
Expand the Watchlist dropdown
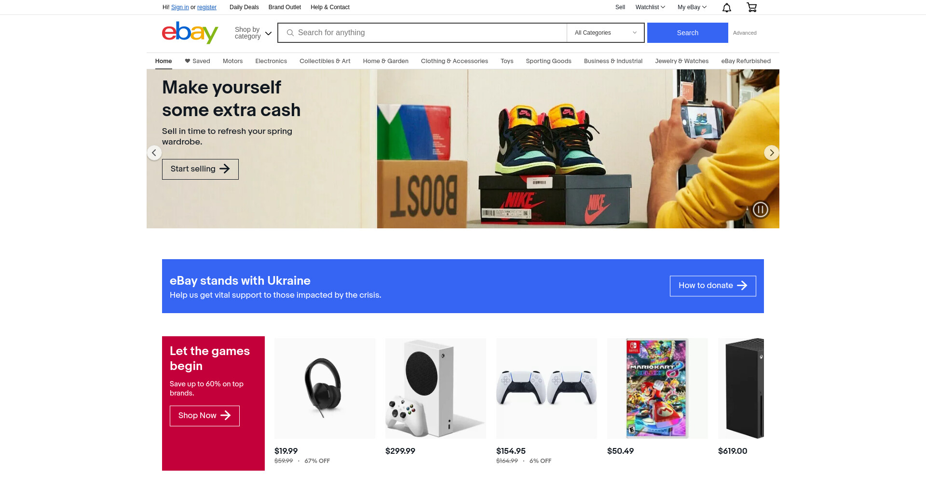650,7
